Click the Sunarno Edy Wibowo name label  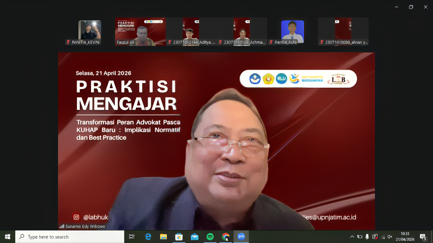85,226
